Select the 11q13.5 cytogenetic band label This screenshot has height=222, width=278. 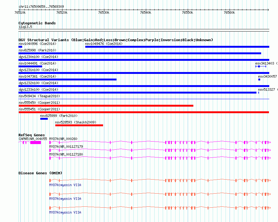25,27
